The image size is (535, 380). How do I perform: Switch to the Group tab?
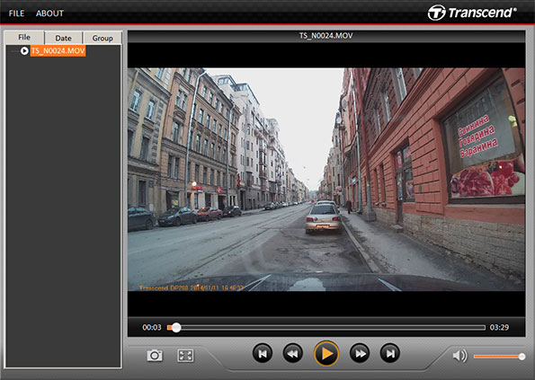click(x=103, y=38)
